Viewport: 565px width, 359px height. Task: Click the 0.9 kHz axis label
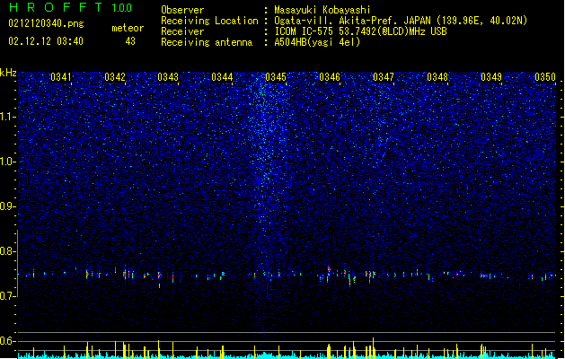point(7,206)
